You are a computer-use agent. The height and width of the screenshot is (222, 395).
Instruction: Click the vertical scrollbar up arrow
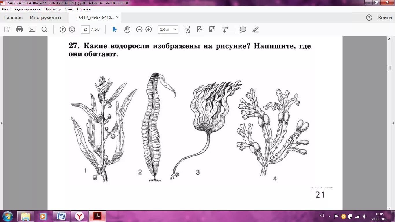click(x=389, y=39)
